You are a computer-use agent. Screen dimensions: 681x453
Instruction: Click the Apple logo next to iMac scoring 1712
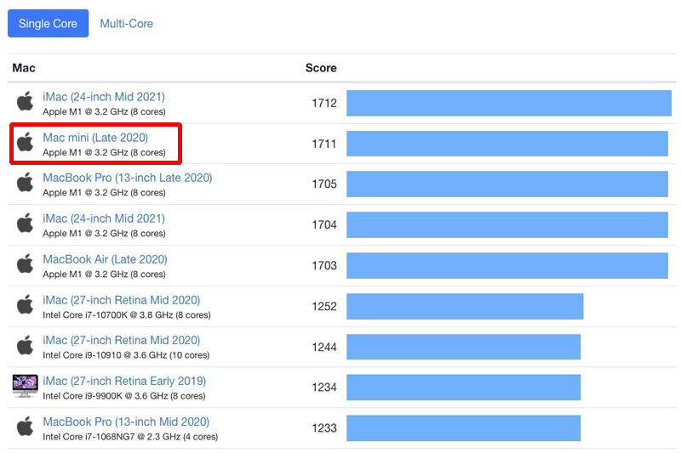(x=25, y=101)
